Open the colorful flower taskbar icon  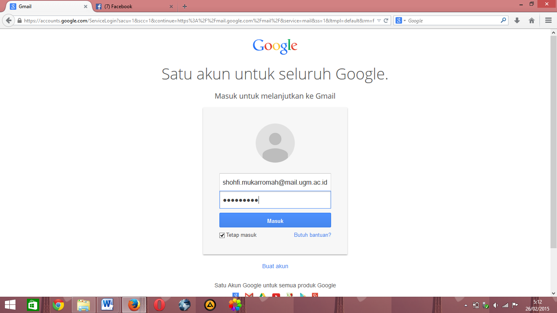(x=235, y=305)
